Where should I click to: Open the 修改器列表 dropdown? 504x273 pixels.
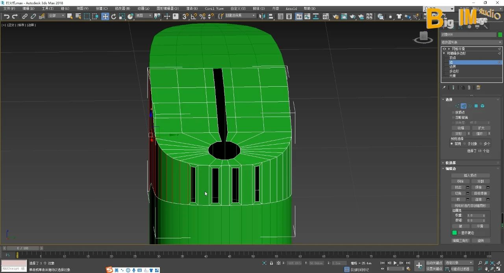[471, 42]
